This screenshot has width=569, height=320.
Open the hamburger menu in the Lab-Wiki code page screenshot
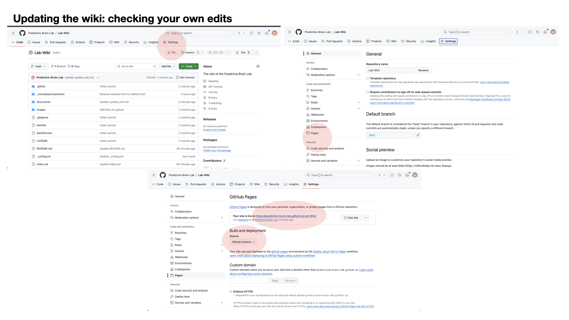coord(13,33)
